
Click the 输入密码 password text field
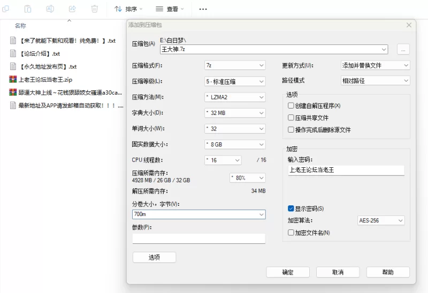(346, 170)
